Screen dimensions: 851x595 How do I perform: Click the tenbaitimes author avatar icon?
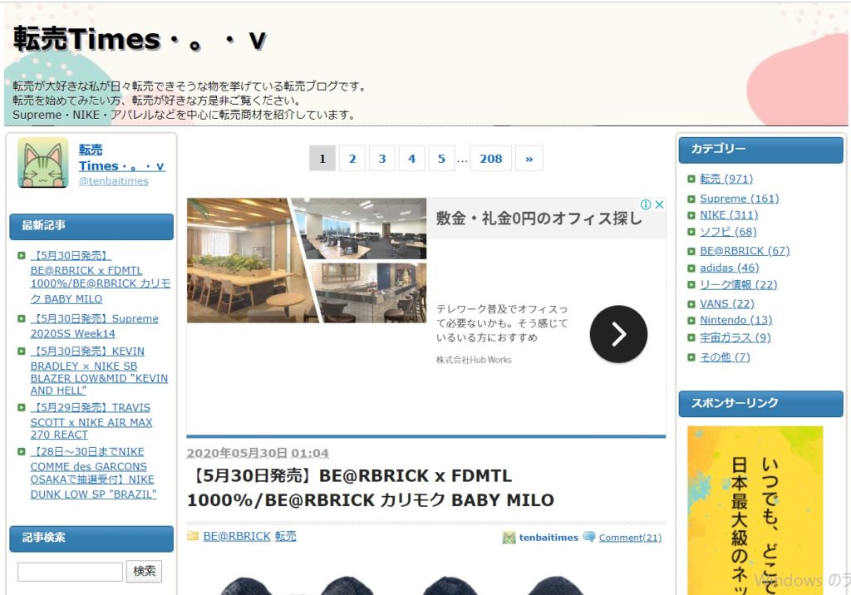509,538
